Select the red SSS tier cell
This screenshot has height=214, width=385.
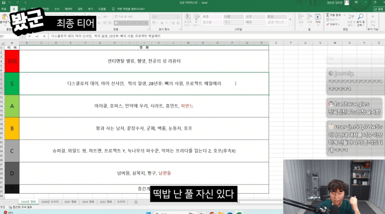(12, 61)
